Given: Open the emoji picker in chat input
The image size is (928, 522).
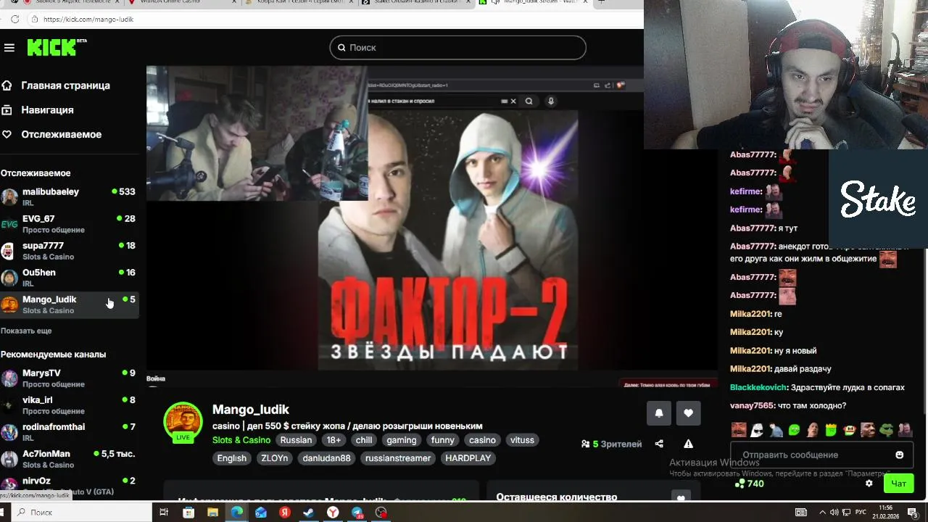Looking at the screenshot, I should click(x=900, y=455).
